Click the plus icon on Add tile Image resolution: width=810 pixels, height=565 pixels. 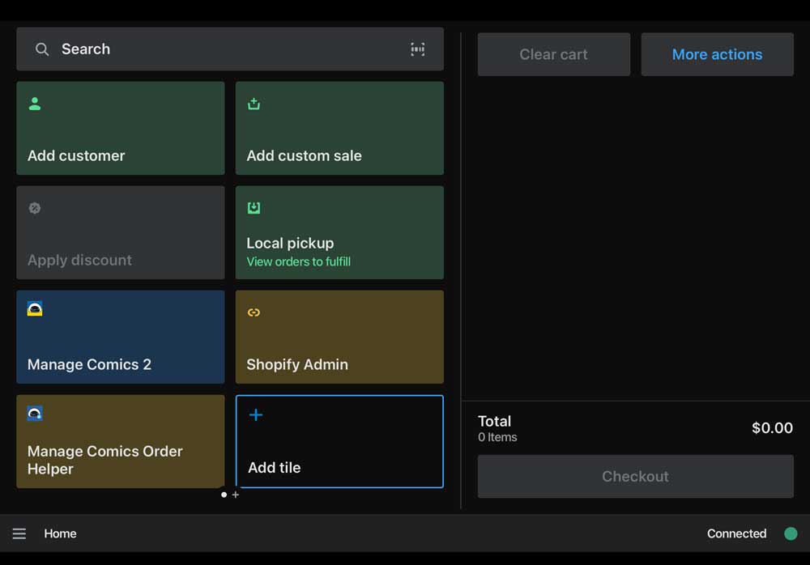pyautogui.click(x=256, y=414)
